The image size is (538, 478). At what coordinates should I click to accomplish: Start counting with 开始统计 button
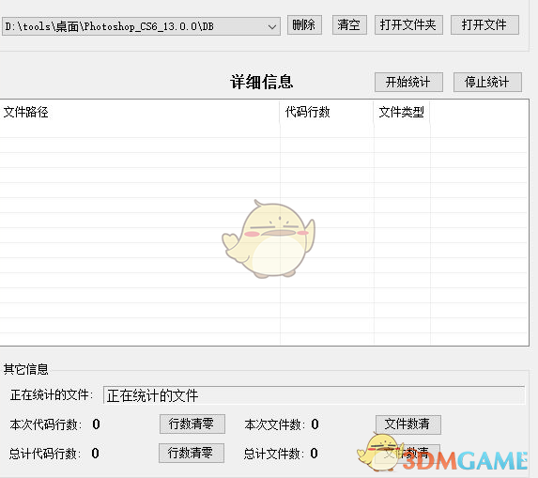pyautogui.click(x=408, y=82)
